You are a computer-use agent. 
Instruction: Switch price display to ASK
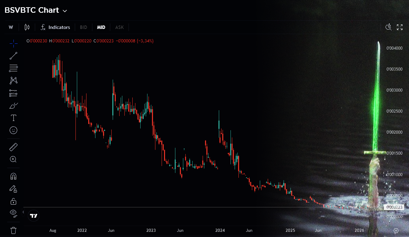(120, 27)
